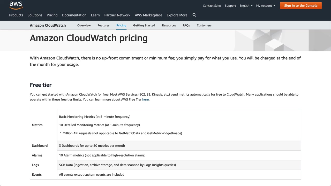Go to Partner Network
331x186 pixels.
point(117,15)
